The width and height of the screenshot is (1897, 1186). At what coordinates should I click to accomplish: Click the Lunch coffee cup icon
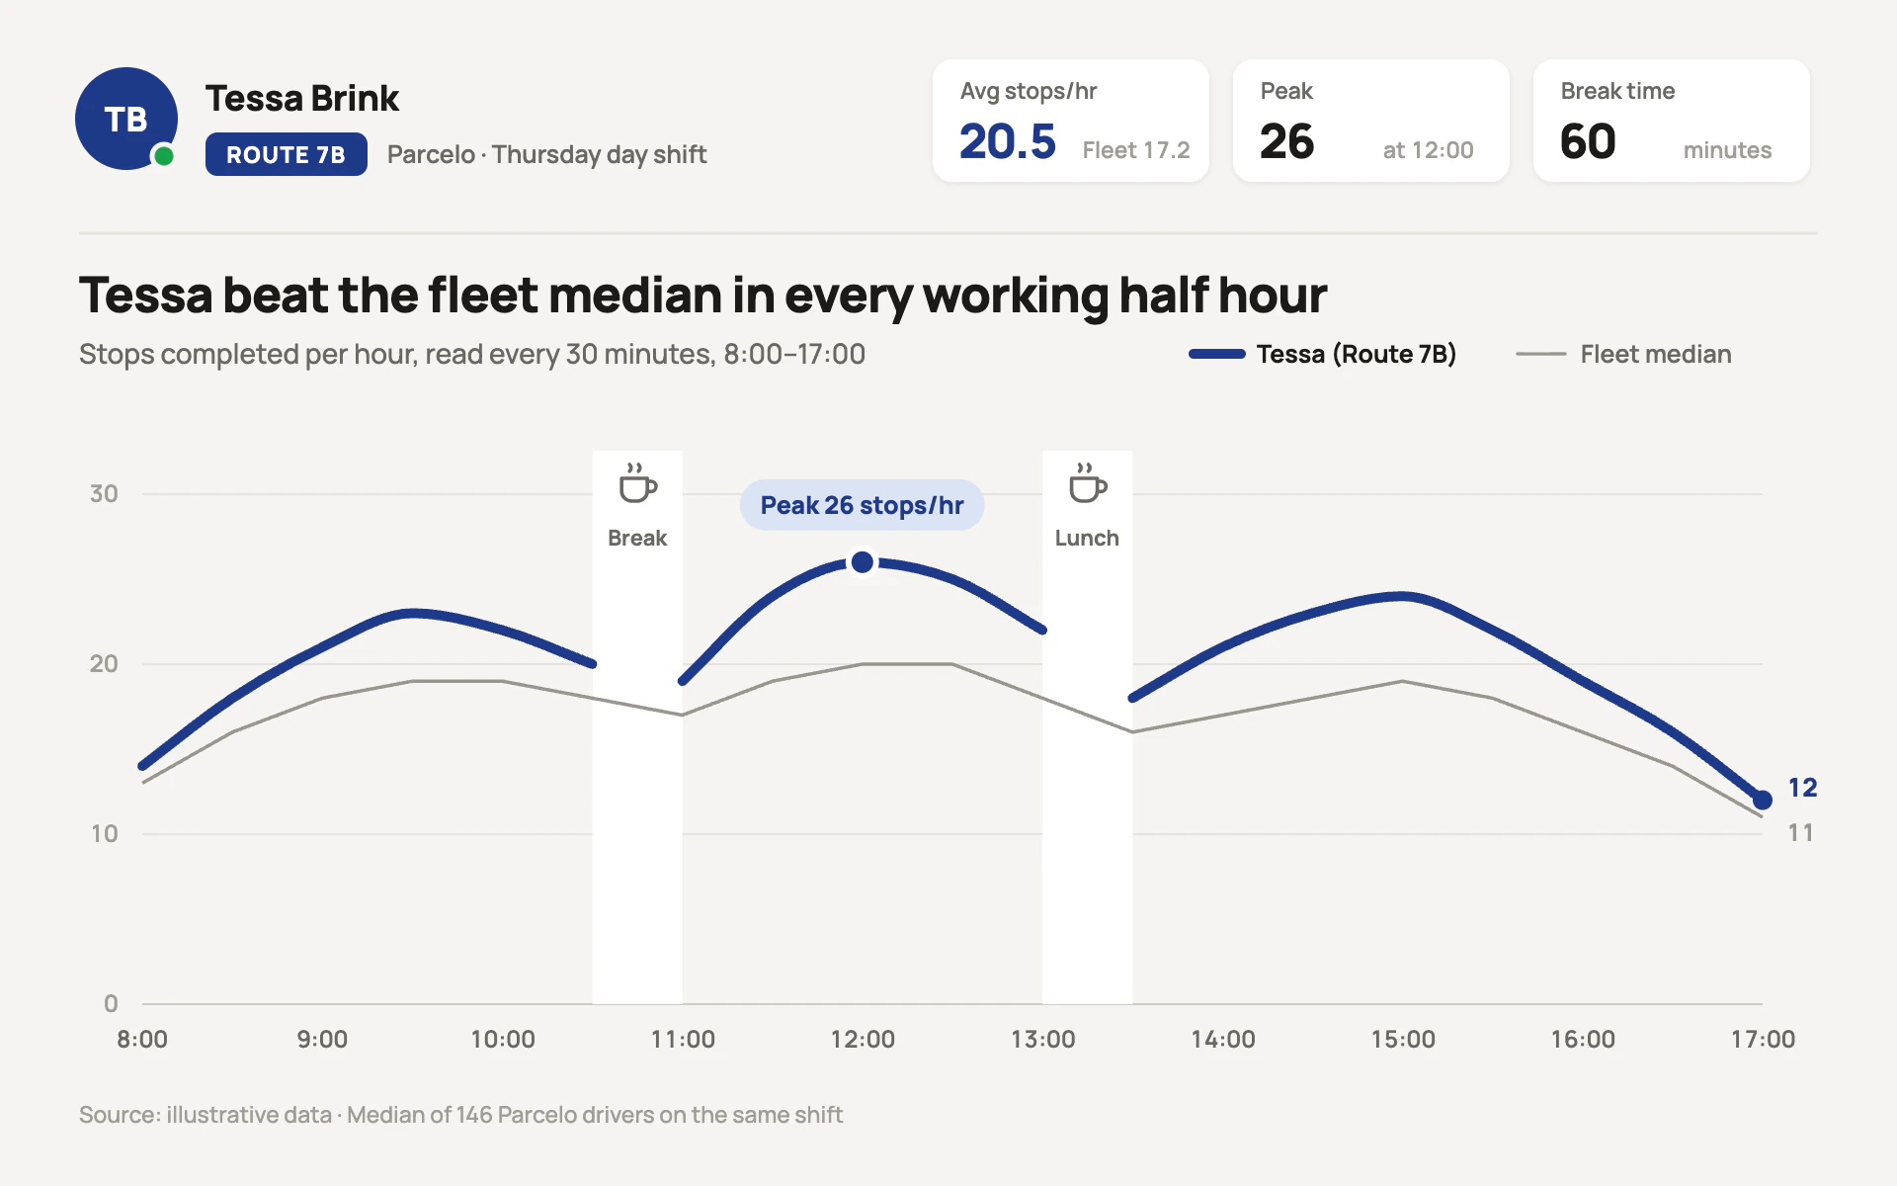(1087, 483)
